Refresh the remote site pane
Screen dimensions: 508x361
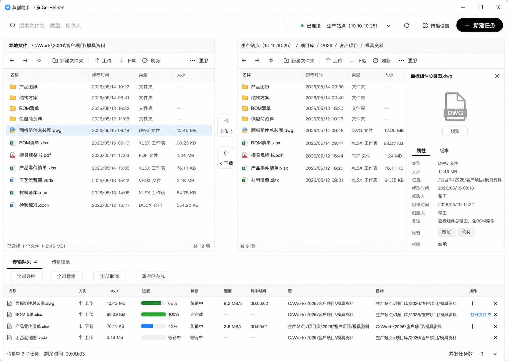[382, 60]
